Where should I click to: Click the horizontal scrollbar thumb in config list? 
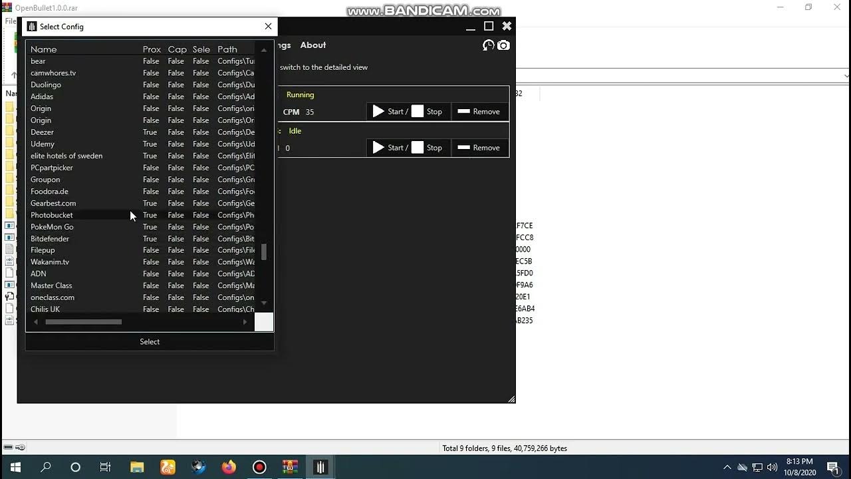(83, 322)
